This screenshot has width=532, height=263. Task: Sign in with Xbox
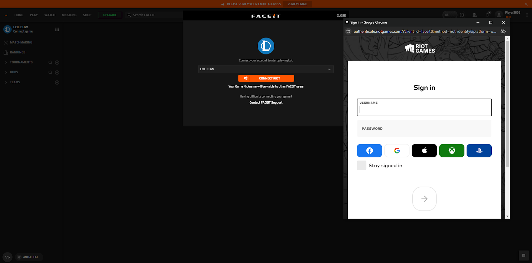tap(452, 151)
